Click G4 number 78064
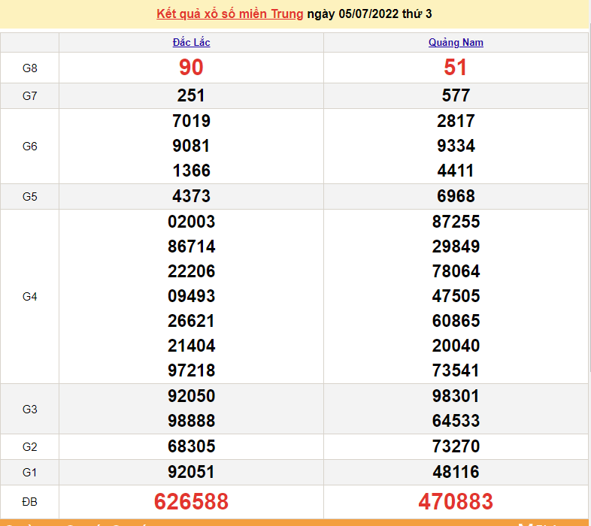 coord(456,271)
